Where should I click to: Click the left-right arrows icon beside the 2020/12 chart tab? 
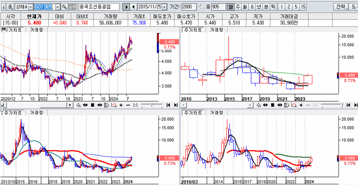3,29
